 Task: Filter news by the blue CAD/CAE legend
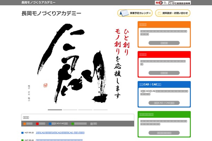58,124
